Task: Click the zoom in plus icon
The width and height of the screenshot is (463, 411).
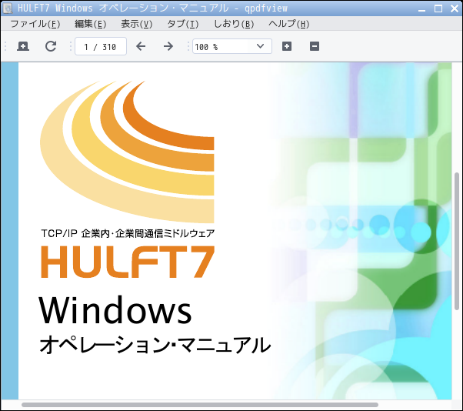Action: point(287,46)
